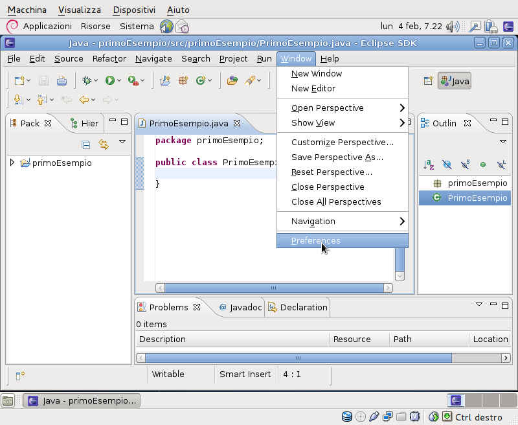Expand the Show View submenu
Image resolution: width=518 pixels, height=425 pixels.
(343, 123)
